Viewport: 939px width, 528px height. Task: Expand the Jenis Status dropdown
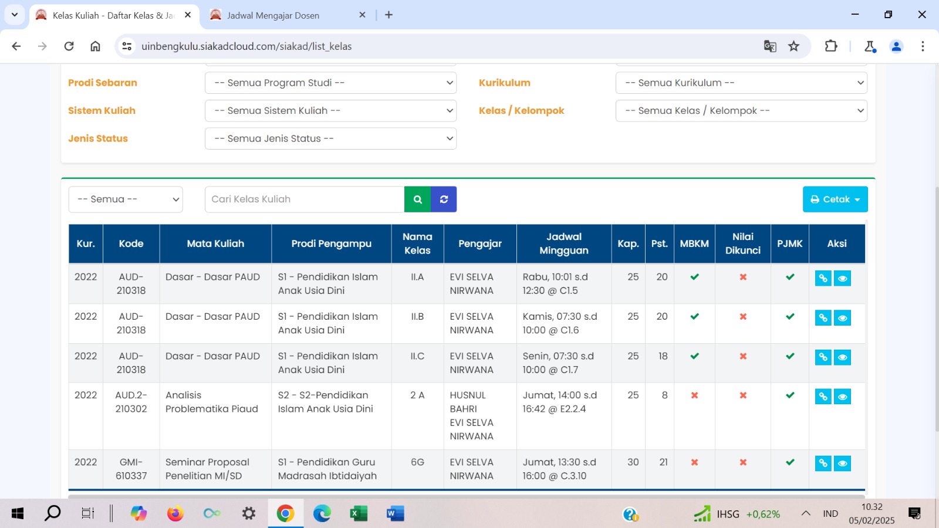click(330, 138)
